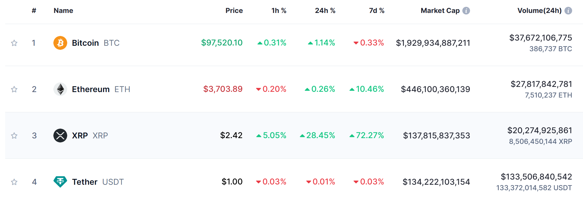
Task: Open the XRP coin details
Action: pyautogui.click(x=79, y=136)
